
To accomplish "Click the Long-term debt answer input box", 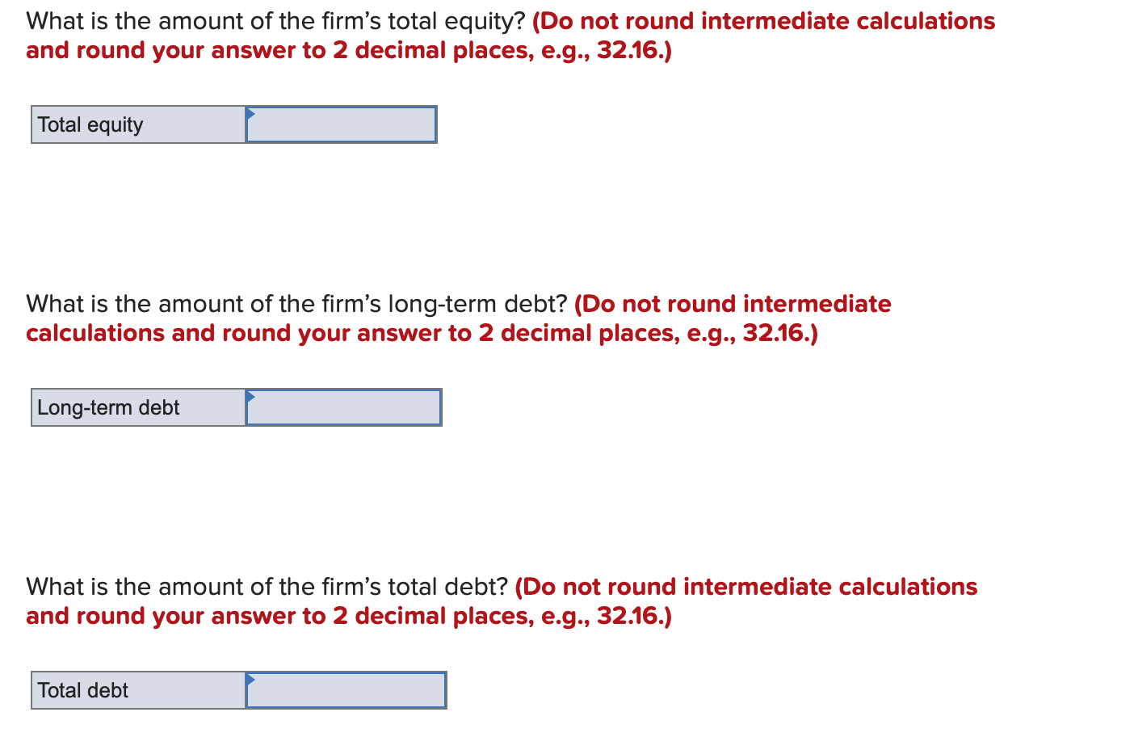I will click(x=344, y=407).
